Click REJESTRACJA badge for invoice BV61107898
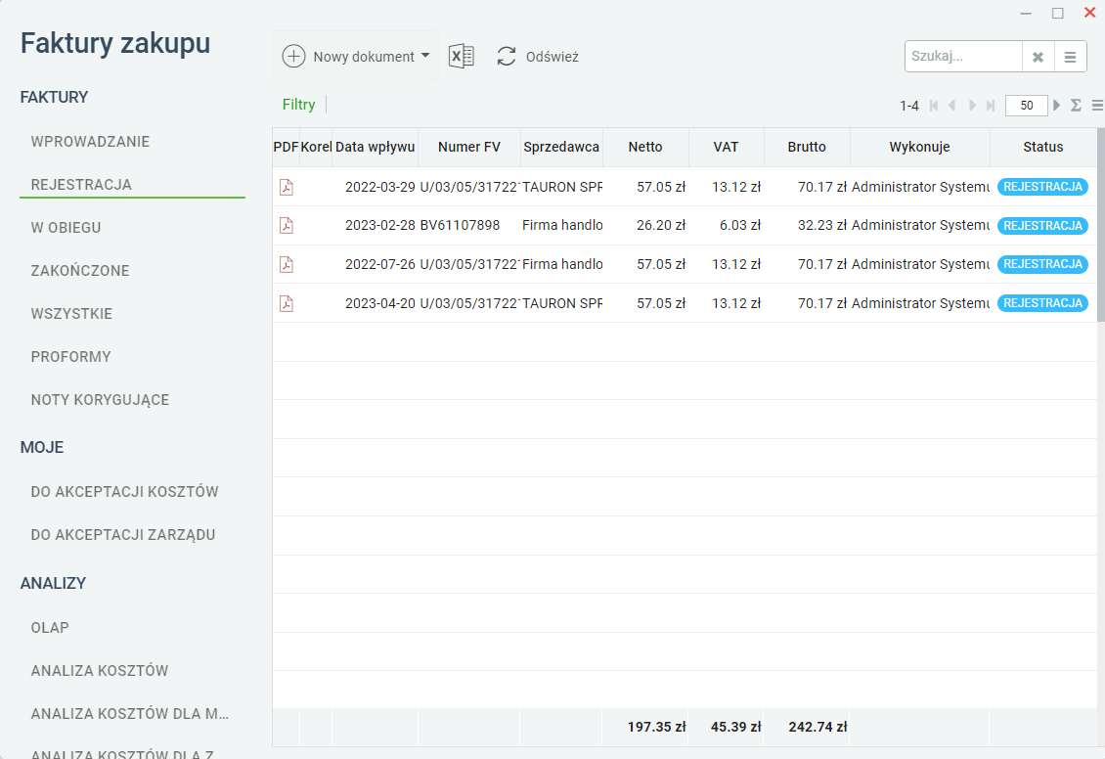1105x759 pixels. (1042, 226)
